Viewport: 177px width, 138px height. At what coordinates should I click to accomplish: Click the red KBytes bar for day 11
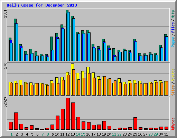pos(63,119)
